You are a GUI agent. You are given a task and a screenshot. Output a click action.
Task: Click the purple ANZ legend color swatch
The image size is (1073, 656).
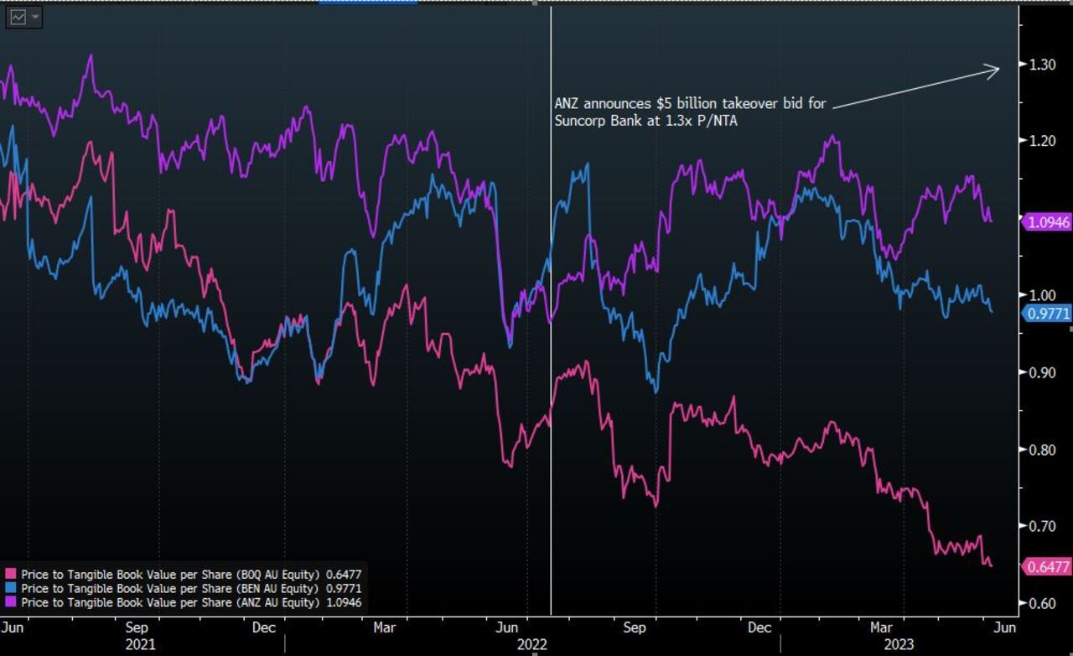point(11,602)
